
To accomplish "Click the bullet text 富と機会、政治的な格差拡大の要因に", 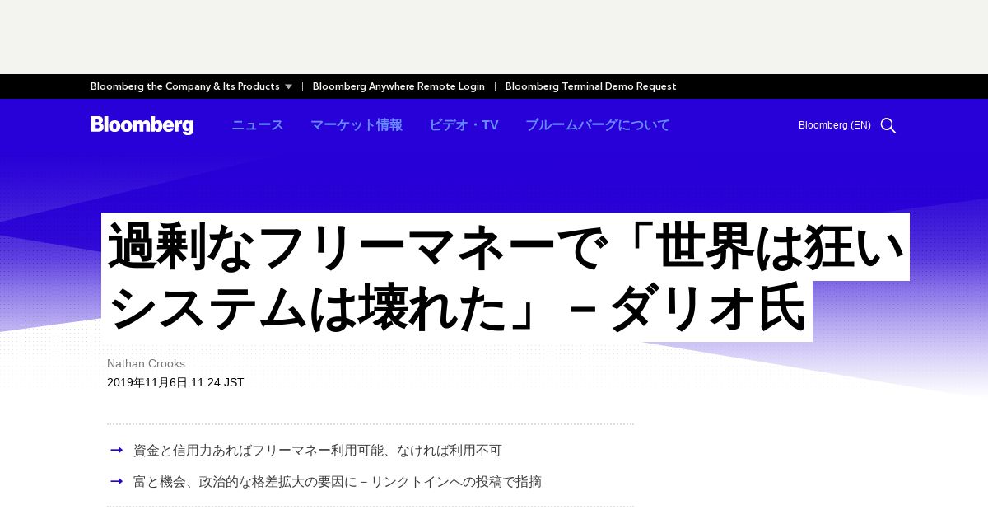I will pyautogui.click(x=338, y=482).
